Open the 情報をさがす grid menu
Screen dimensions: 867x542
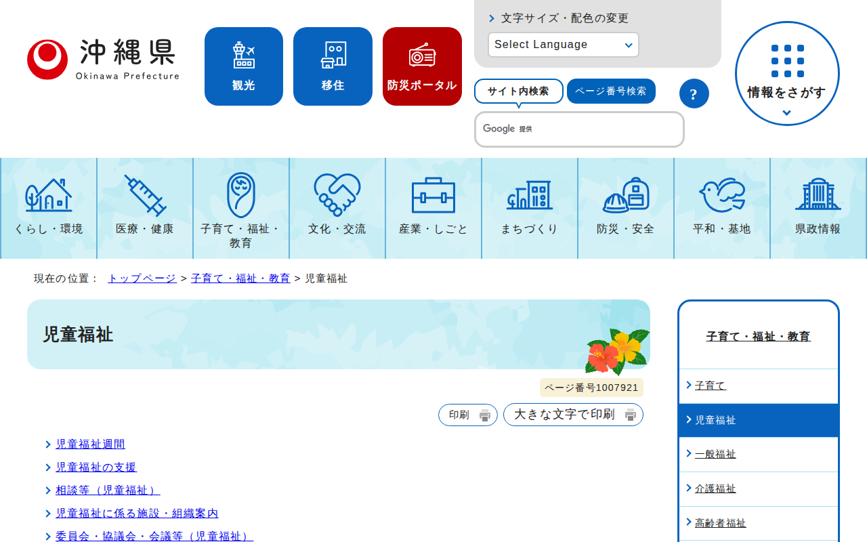(787, 73)
